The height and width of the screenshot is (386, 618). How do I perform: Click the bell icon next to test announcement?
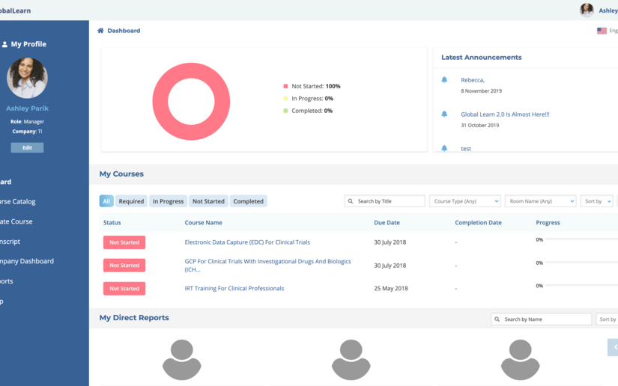[444, 148]
